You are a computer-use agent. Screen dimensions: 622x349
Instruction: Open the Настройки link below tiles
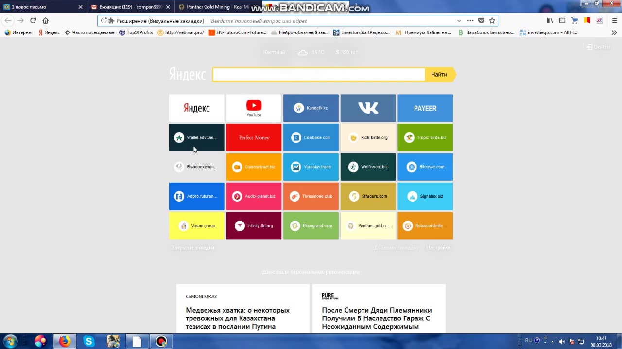click(x=438, y=248)
